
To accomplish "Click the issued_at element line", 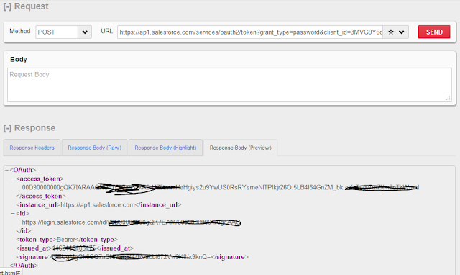I will click(75, 248).
